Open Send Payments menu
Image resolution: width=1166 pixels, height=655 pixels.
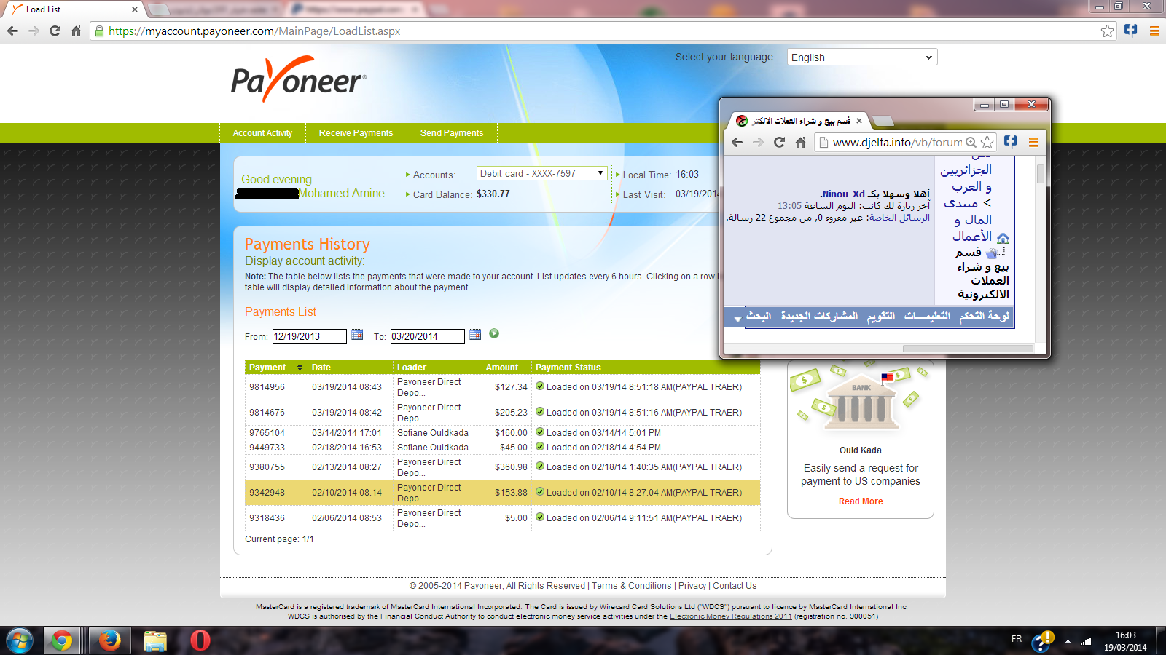(452, 133)
